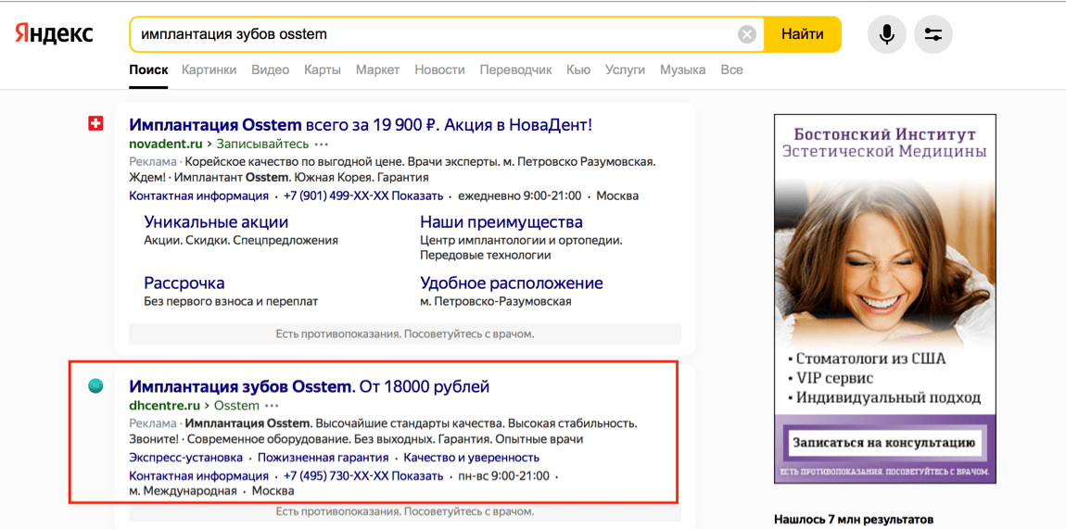This screenshot has height=529, width=1066.
Task: Open the Рассрочка sitelink
Action: (184, 283)
